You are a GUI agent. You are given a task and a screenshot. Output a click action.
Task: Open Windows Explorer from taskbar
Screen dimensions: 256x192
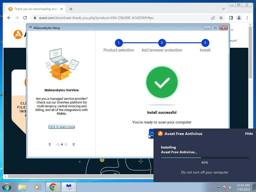point(22,187)
